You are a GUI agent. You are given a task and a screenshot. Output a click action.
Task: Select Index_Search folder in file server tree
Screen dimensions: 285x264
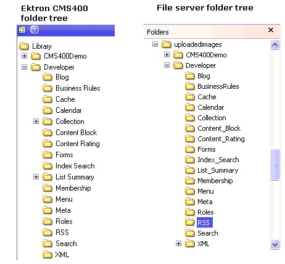click(218, 160)
